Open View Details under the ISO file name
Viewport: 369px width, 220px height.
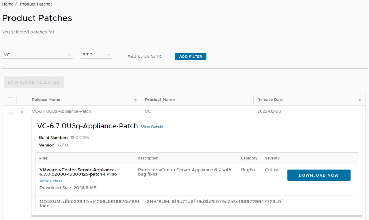tap(51, 181)
